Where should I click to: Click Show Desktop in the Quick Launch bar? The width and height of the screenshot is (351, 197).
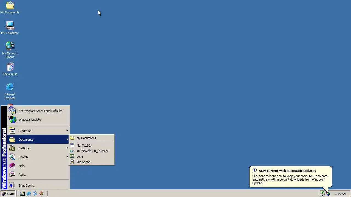(x=22, y=193)
